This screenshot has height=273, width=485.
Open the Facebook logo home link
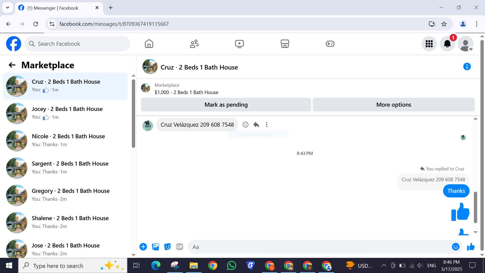click(x=14, y=44)
